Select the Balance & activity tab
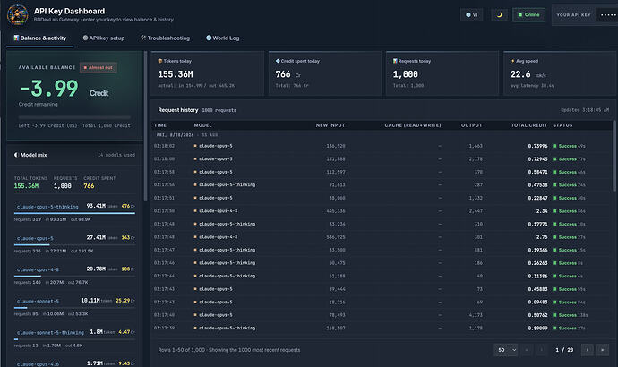This screenshot has width=618, height=367. pyautogui.click(x=39, y=38)
